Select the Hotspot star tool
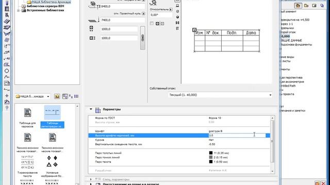 (7, 96)
